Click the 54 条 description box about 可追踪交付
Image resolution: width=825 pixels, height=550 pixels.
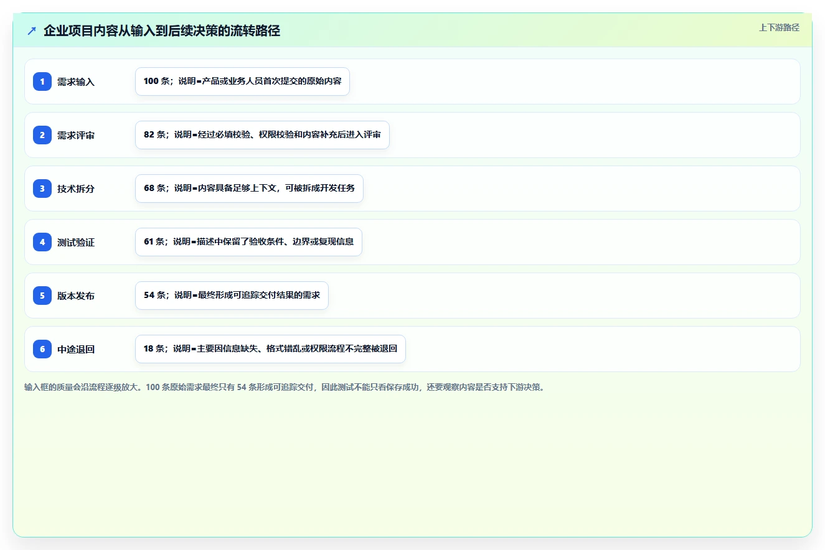pyautogui.click(x=232, y=296)
